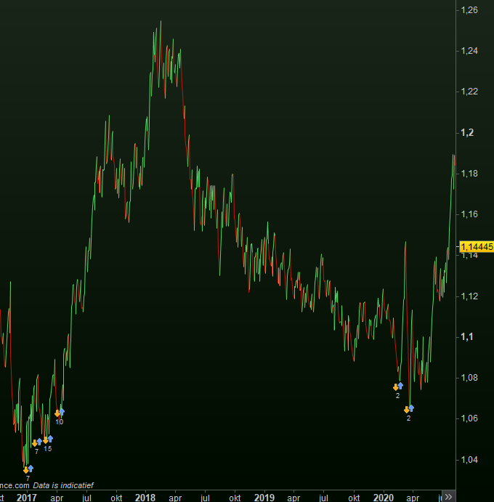Image resolution: width=494 pixels, height=502 pixels.
Task: Click the 1,06 price axis label
Action: click(469, 418)
